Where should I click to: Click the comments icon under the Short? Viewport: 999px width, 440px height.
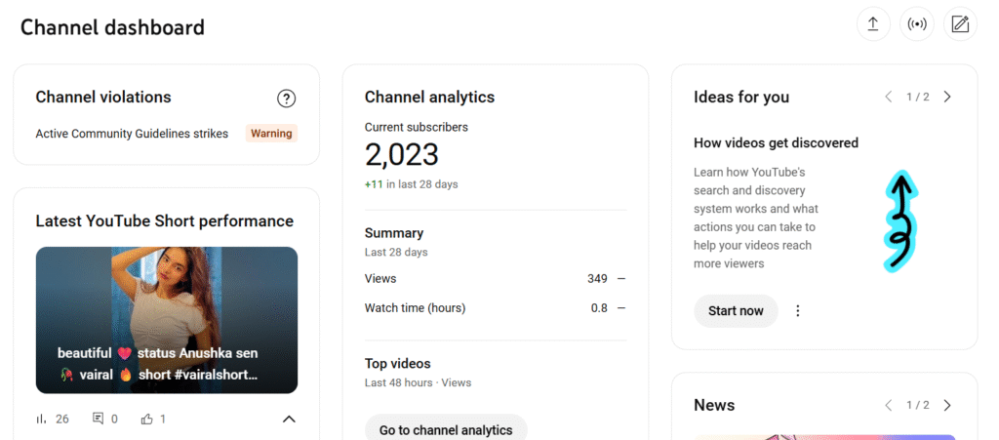click(x=98, y=419)
